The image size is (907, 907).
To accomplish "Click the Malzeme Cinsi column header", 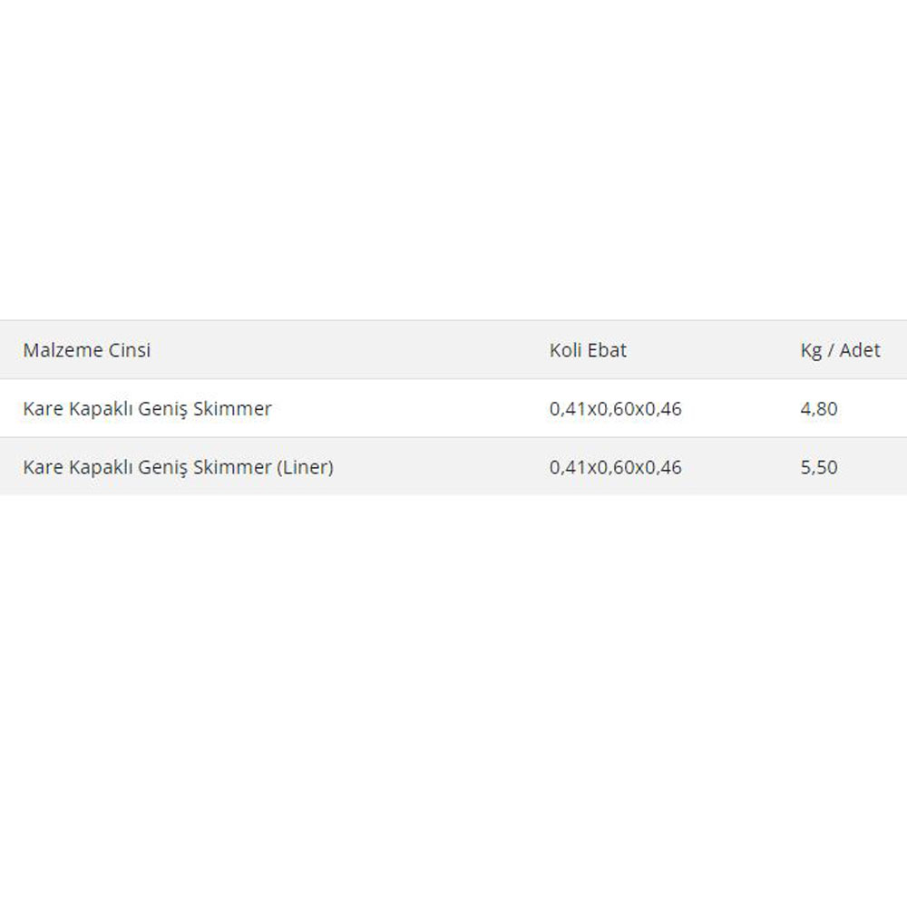I will point(87,350).
